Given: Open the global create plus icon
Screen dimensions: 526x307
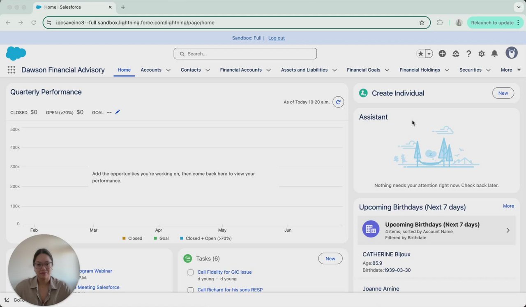Looking at the screenshot, I should pyautogui.click(x=442, y=53).
